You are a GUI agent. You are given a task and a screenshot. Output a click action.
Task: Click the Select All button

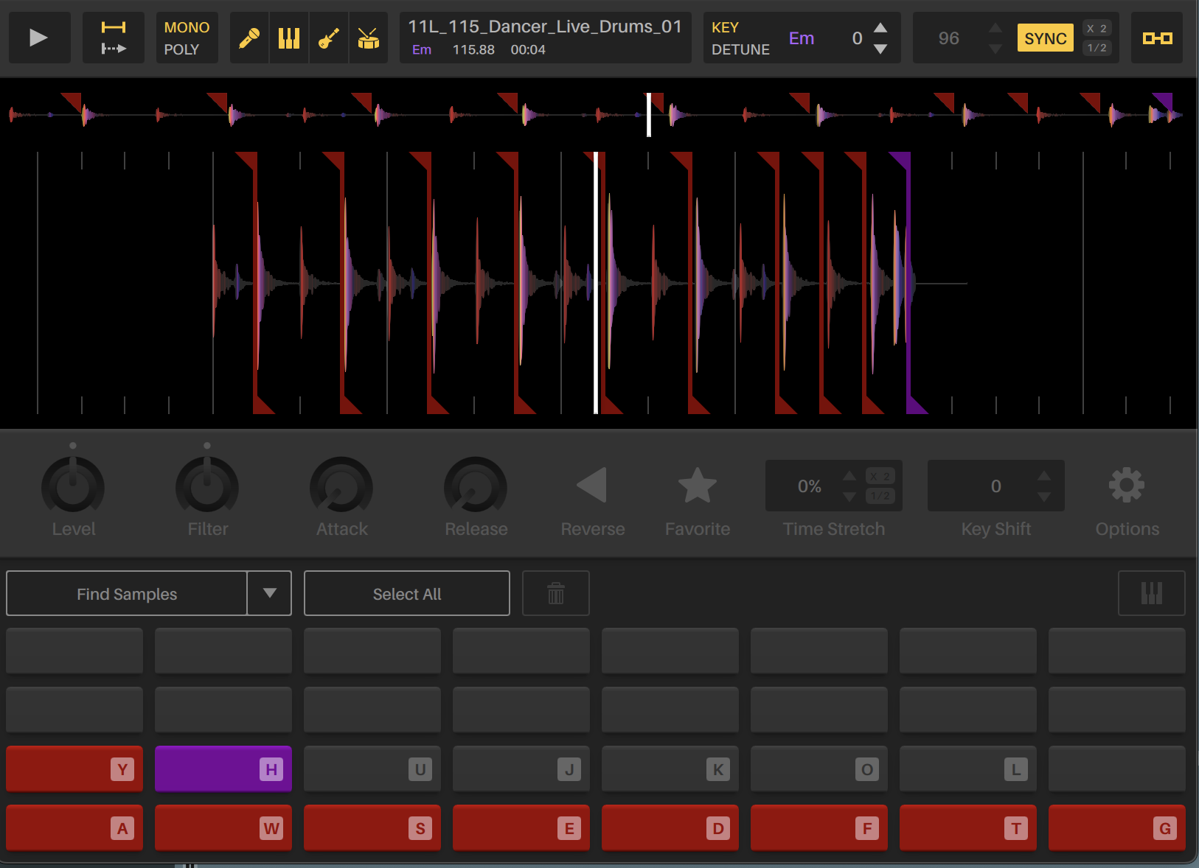coord(407,593)
